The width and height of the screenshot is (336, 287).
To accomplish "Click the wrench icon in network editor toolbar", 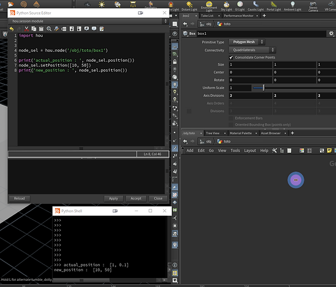I will pyautogui.click(x=274, y=151).
